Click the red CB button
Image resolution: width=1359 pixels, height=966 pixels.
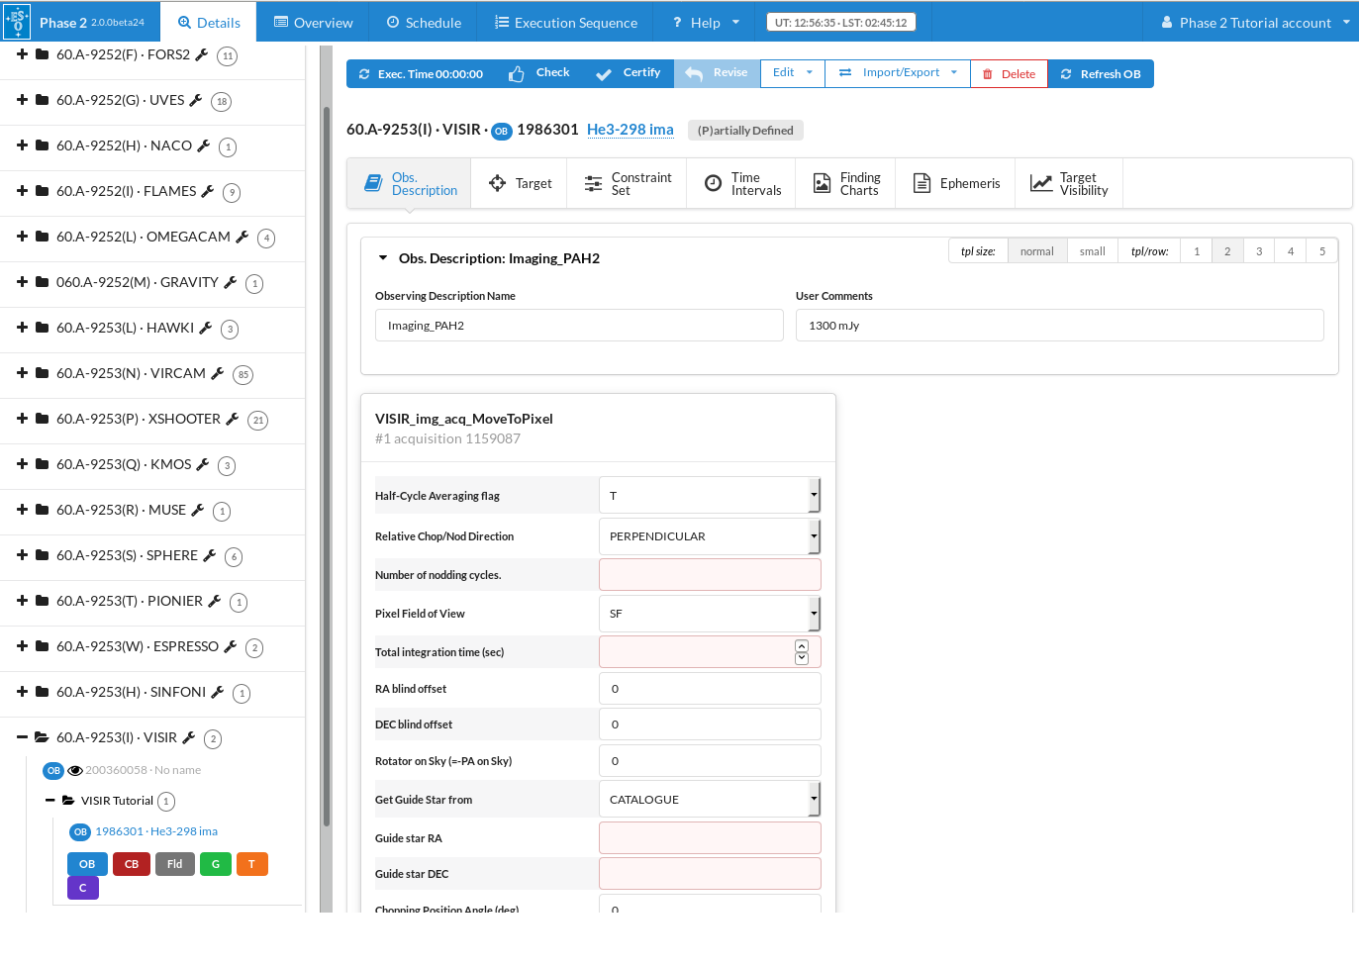[x=132, y=864]
